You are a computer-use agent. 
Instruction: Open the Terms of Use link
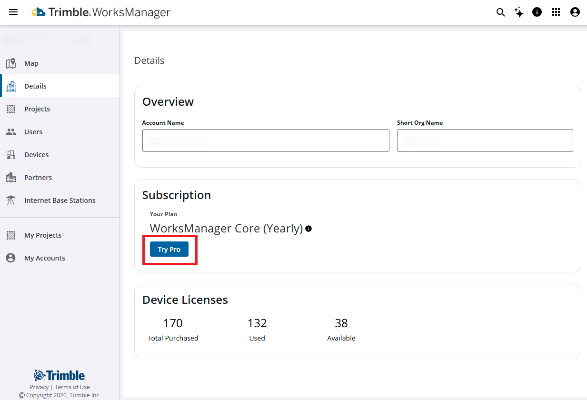point(72,387)
